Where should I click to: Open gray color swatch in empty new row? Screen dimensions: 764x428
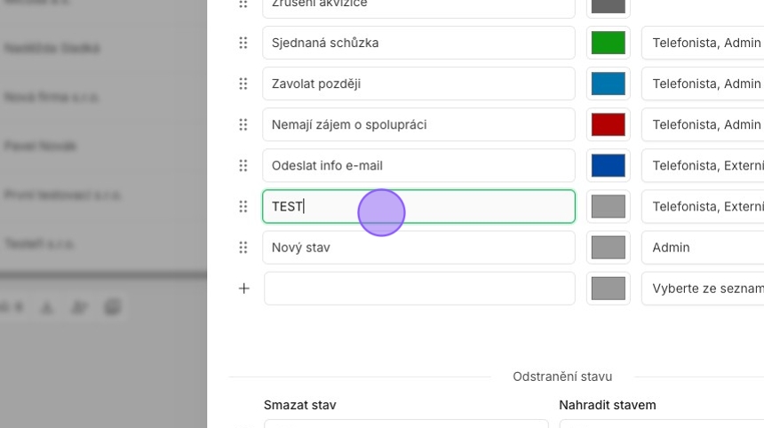(x=609, y=289)
